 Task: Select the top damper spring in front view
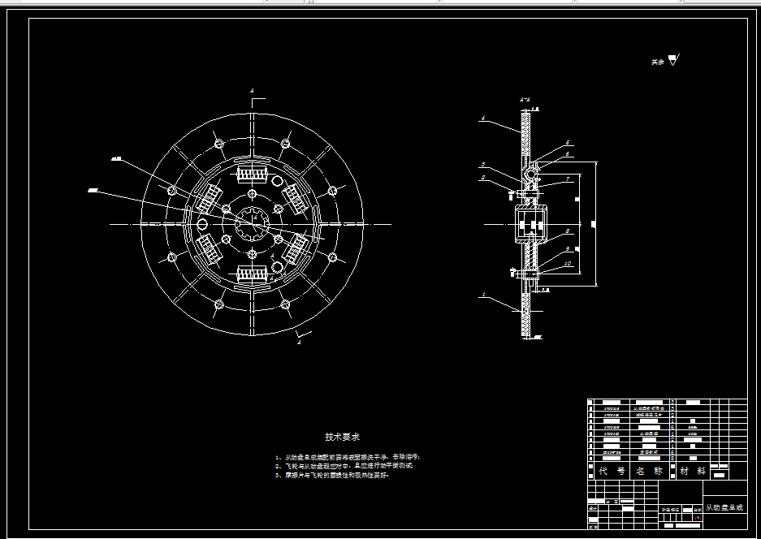pyautogui.click(x=252, y=173)
